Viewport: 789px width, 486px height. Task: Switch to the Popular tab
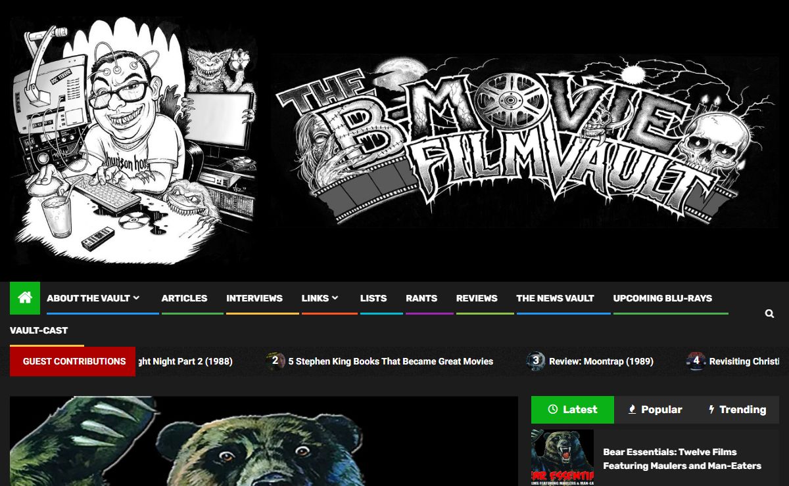[655, 409]
